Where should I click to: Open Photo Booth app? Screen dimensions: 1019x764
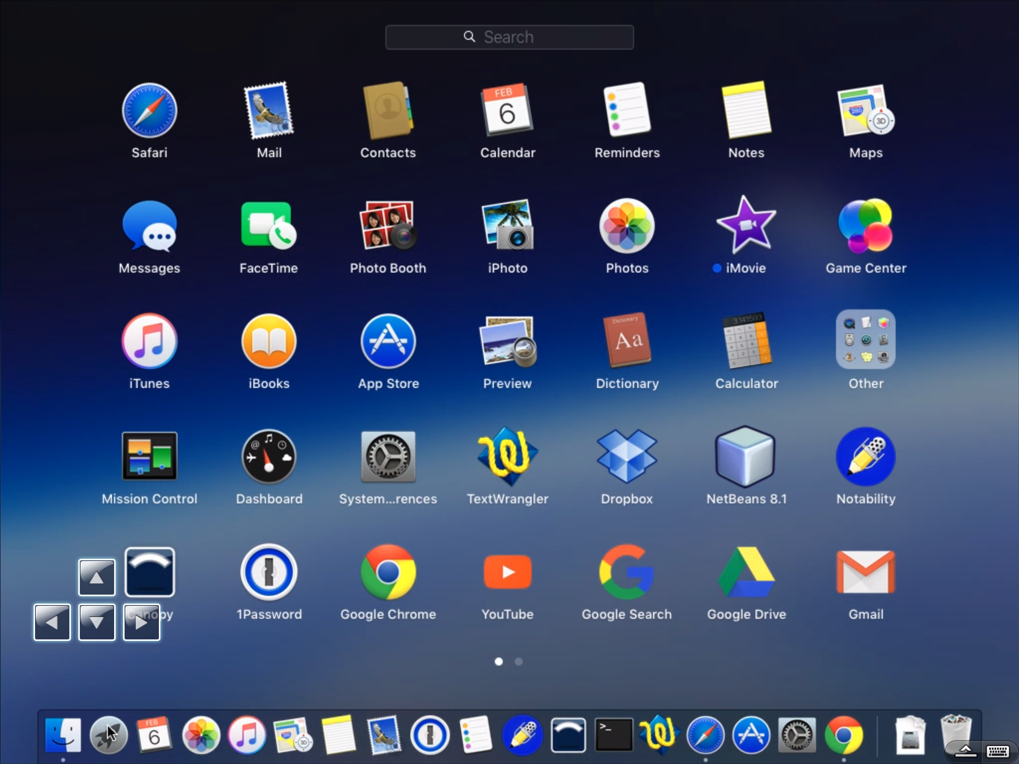(388, 225)
